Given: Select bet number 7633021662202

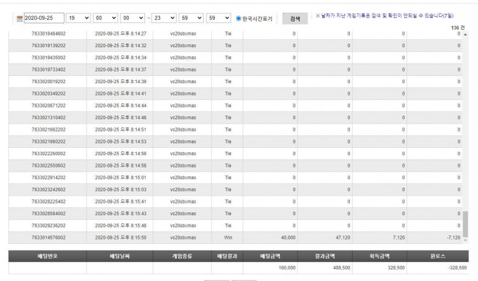Looking at the screenshot, I should click(48, 129).
